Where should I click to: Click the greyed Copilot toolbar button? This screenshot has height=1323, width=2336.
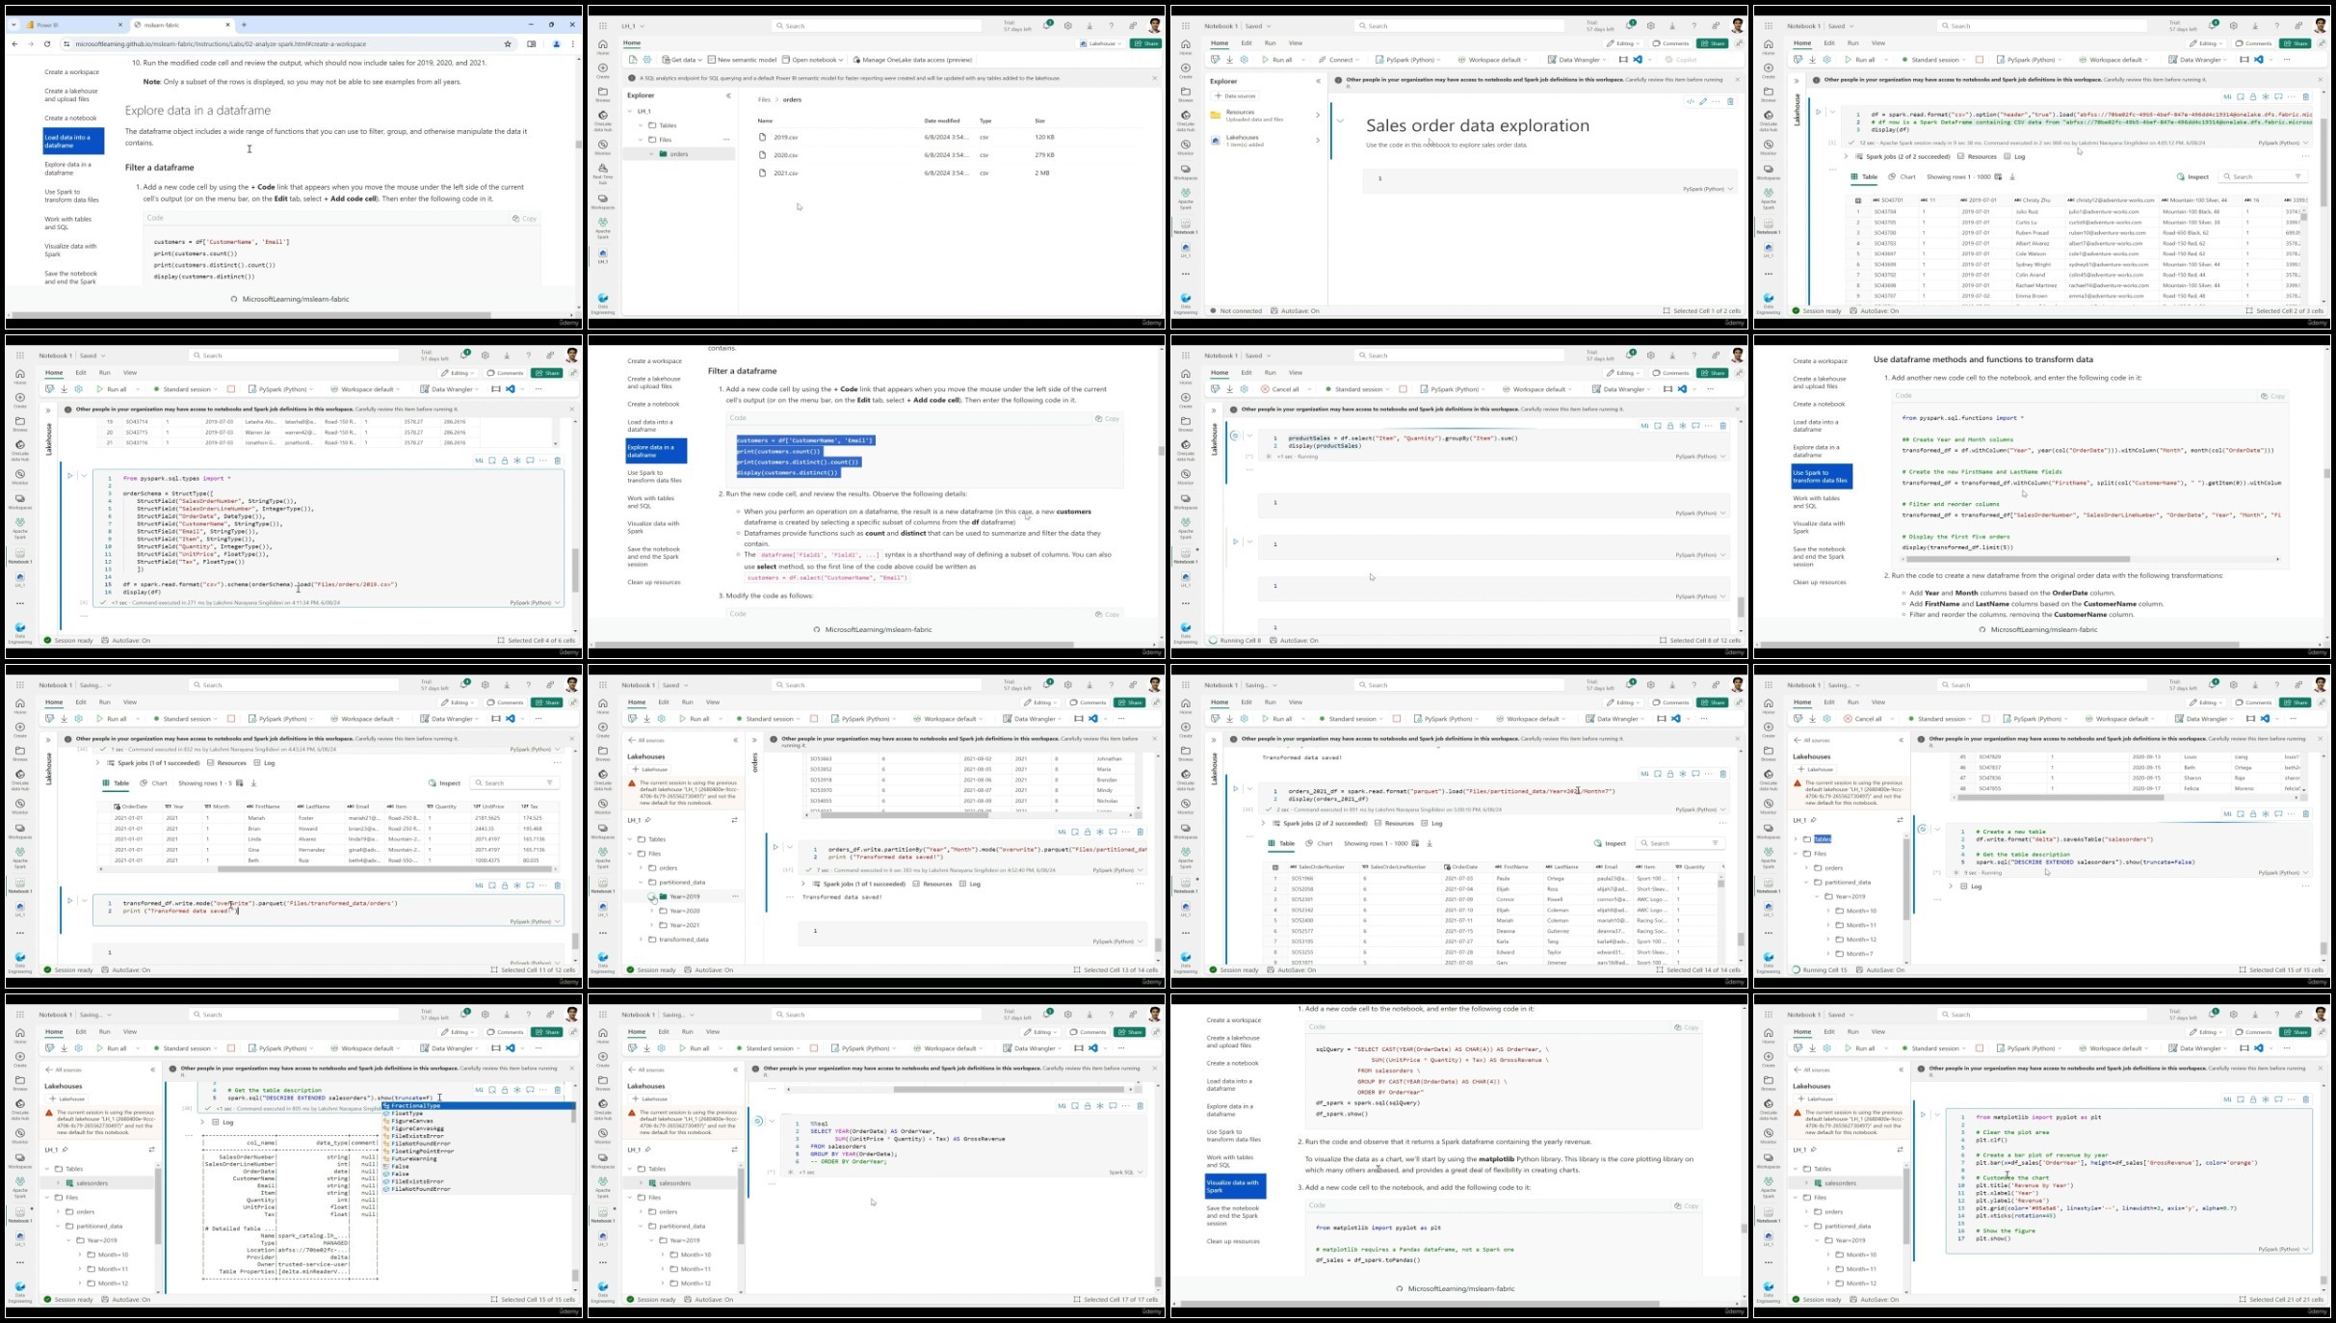pos(1682,60)
